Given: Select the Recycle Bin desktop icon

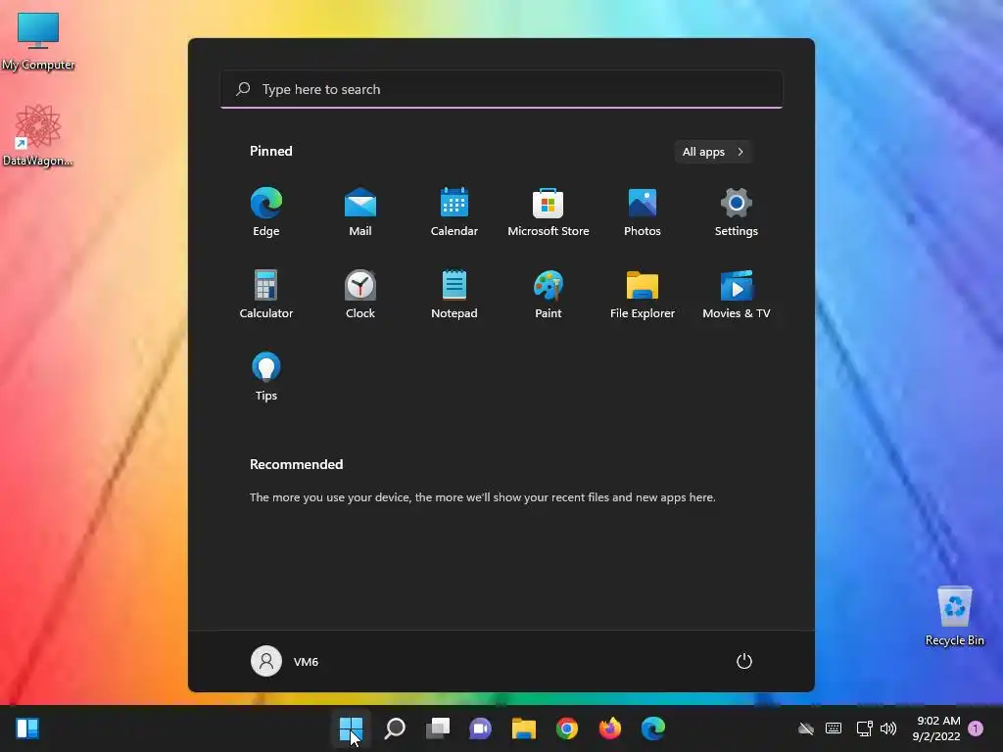Looking at the screenshot, I should tap(954, 616).
